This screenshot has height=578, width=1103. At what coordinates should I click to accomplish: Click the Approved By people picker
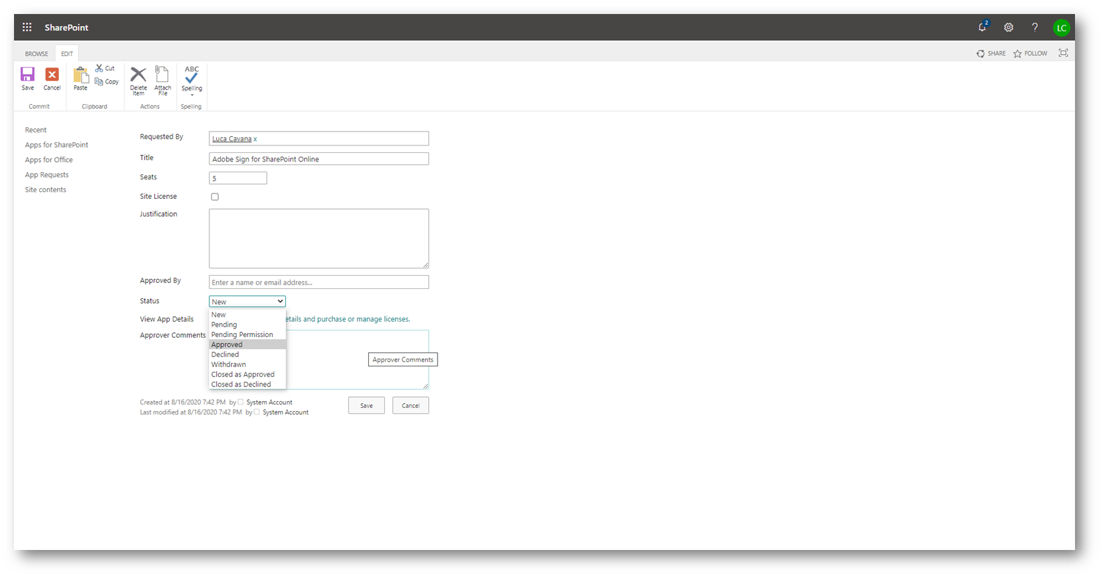[319, 282]
